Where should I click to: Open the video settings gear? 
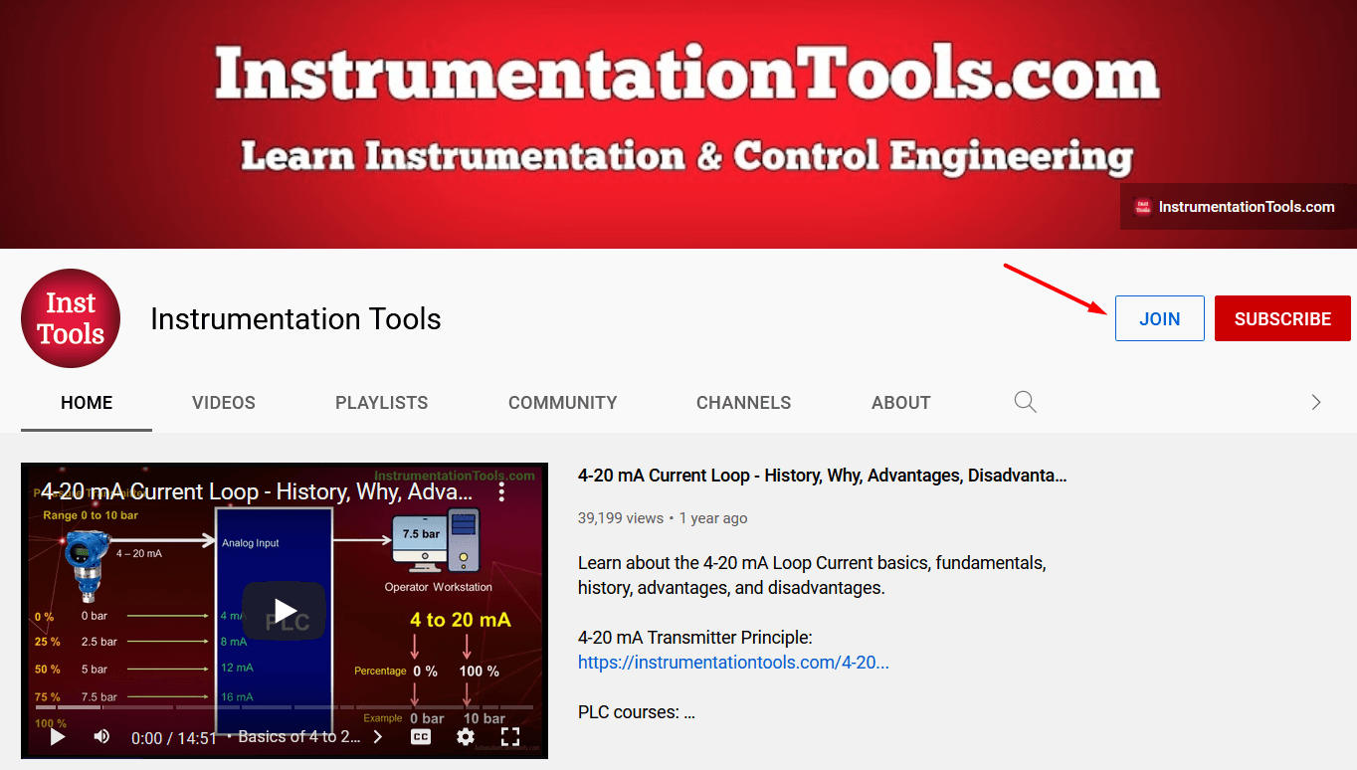pyautogui.click(x=466, y=737)
